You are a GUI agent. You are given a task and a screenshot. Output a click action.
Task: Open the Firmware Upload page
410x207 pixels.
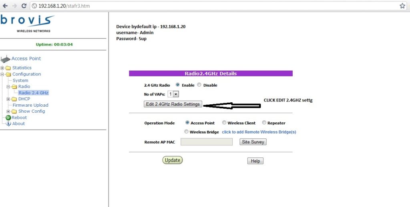(x=30, y=105)
